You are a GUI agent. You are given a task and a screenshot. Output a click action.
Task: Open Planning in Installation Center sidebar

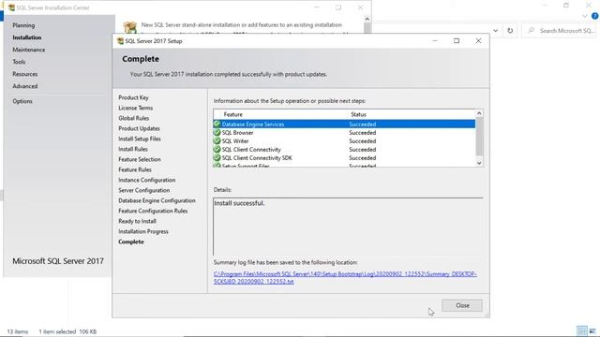coord(23,25)
